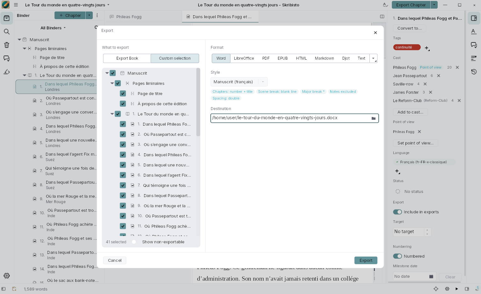481x294 pixels.
Task: Add a new tag with plus icon
Action: click(x=427, y=48)
